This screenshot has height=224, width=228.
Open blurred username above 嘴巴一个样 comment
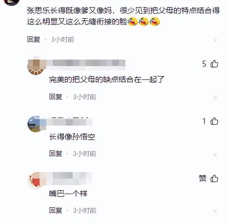tap(69, 178)
